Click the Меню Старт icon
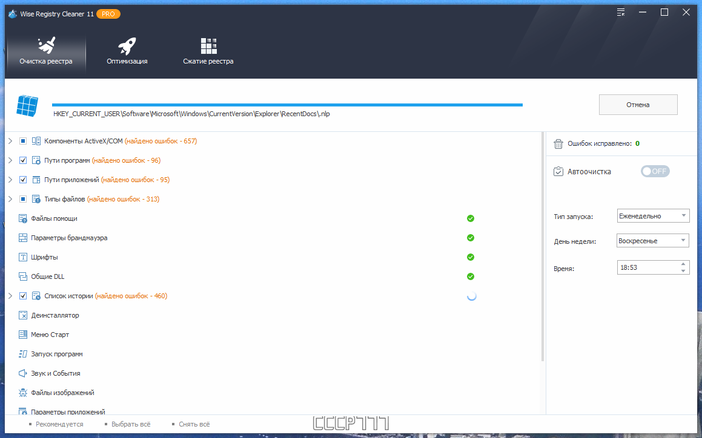The width and height of the screenshot is (702, 438). click(23, 335)
